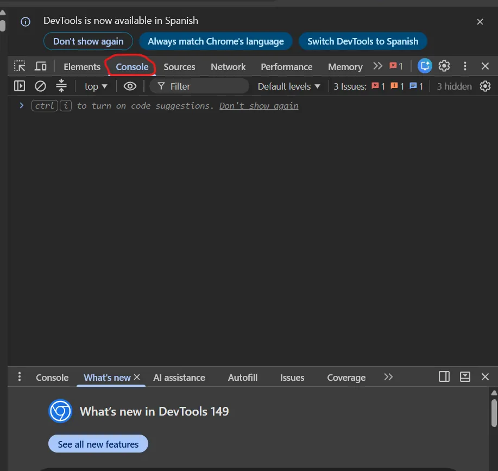Image resolution: width=498 pixels, height=471 pixels.
Task: Open the Issues drawer tab
Action: coord(292,378)
